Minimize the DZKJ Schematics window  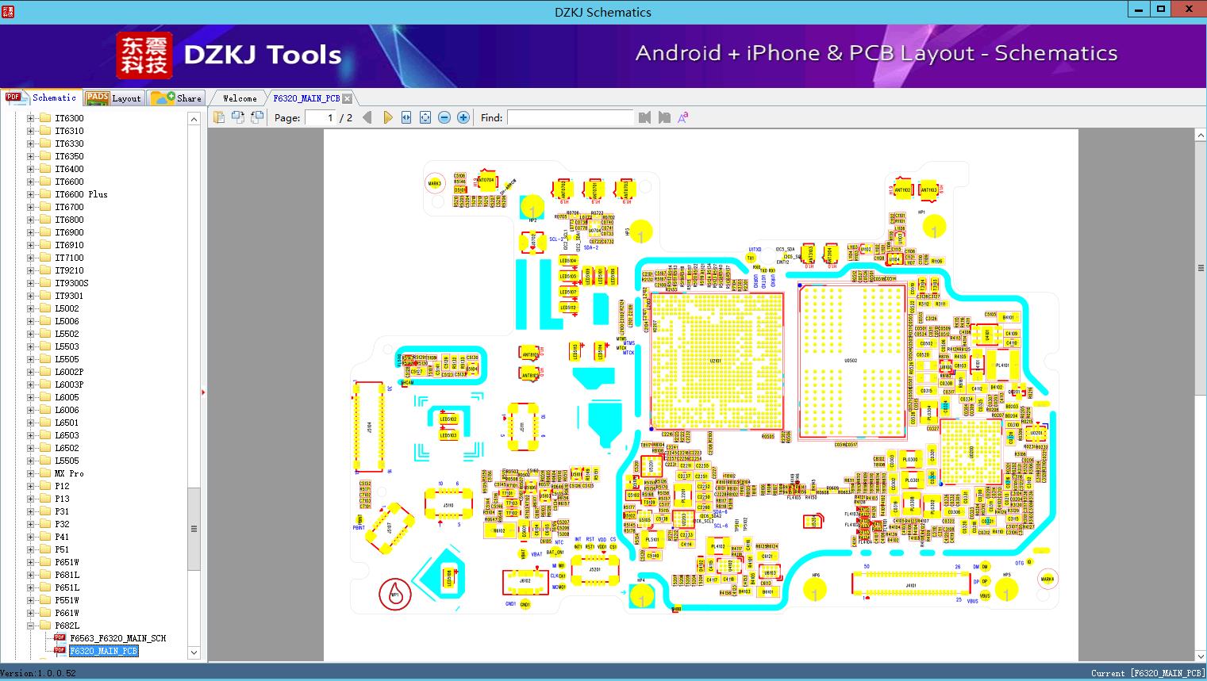pyautogui.click(x=1140, y=10)
